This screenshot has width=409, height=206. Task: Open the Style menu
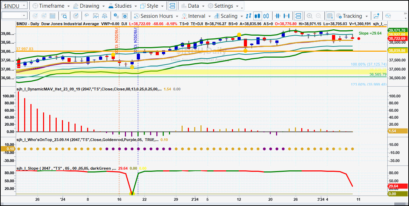pos(152,6)
